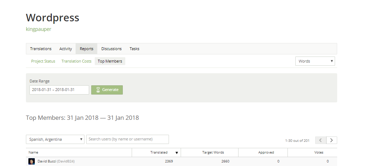The image size is (367, 166).
Task: Click David Bucci's avatar thumbnail
Action: 32,161
